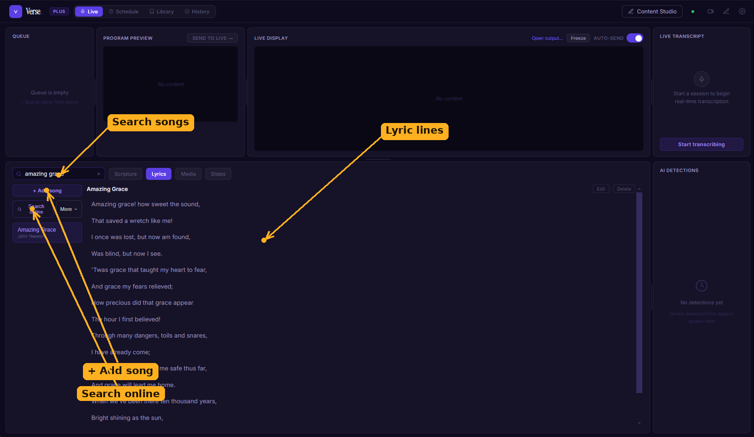This screenshot has width=754, height=437.
Task: Click the Verse logo icon
Action: point(16,12)
